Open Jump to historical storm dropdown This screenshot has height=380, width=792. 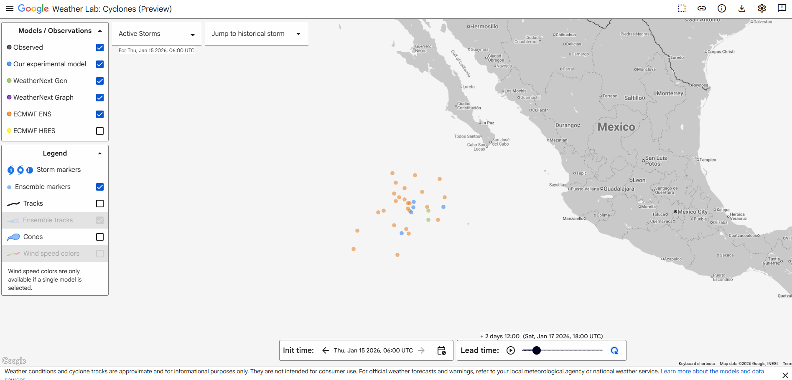tap(256, 34)
